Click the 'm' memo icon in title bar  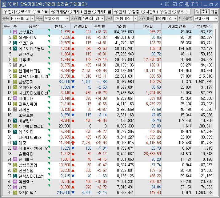(x=167, y=4)
